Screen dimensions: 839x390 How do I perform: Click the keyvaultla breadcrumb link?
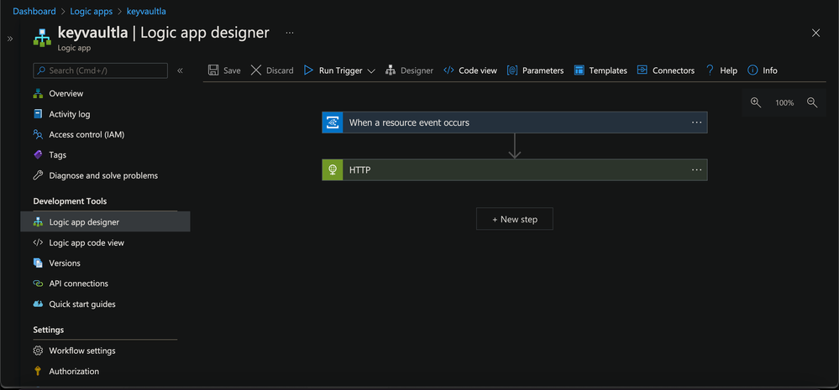pyautogui.click(x=146, y=11)
